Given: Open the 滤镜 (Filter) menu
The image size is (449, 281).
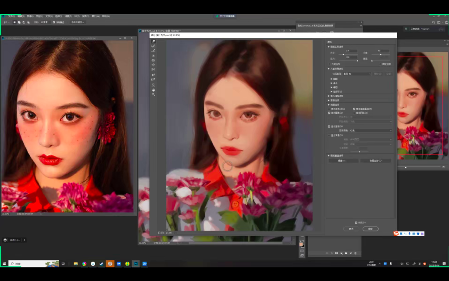Looking at the screenshot, I should pos(67,16).
